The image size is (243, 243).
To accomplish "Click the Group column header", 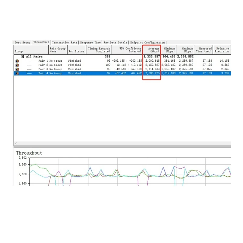I will (x=31, y=50).
